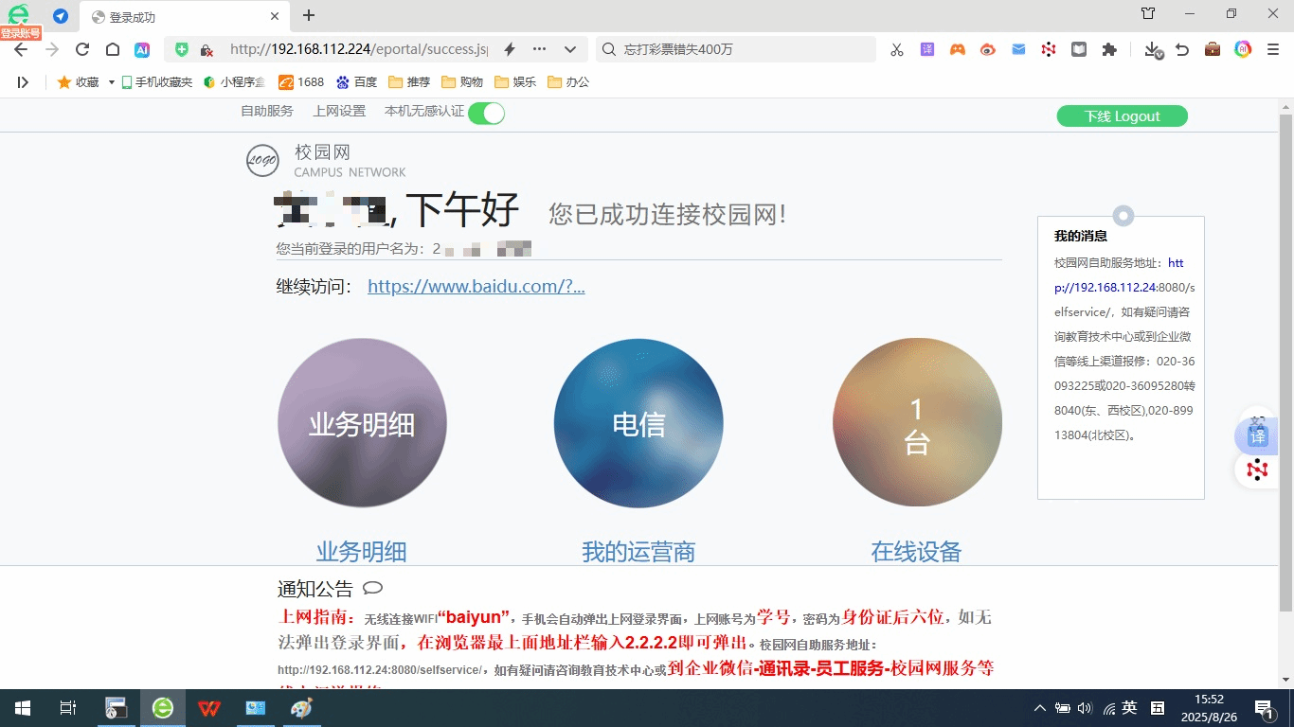Open the WPS Office taskbar icon

209,708
